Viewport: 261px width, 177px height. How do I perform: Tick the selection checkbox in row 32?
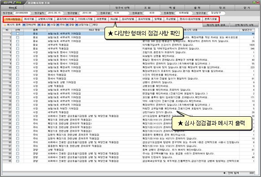[x=17, y=150]
